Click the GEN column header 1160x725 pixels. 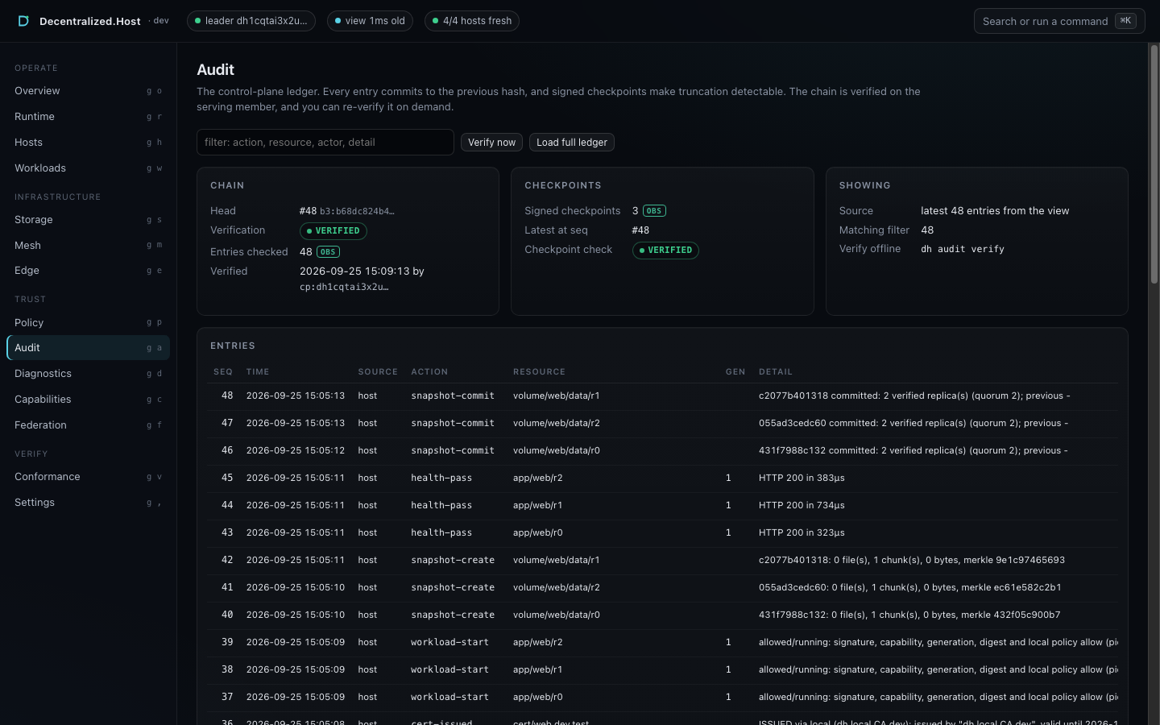point(735,372)
